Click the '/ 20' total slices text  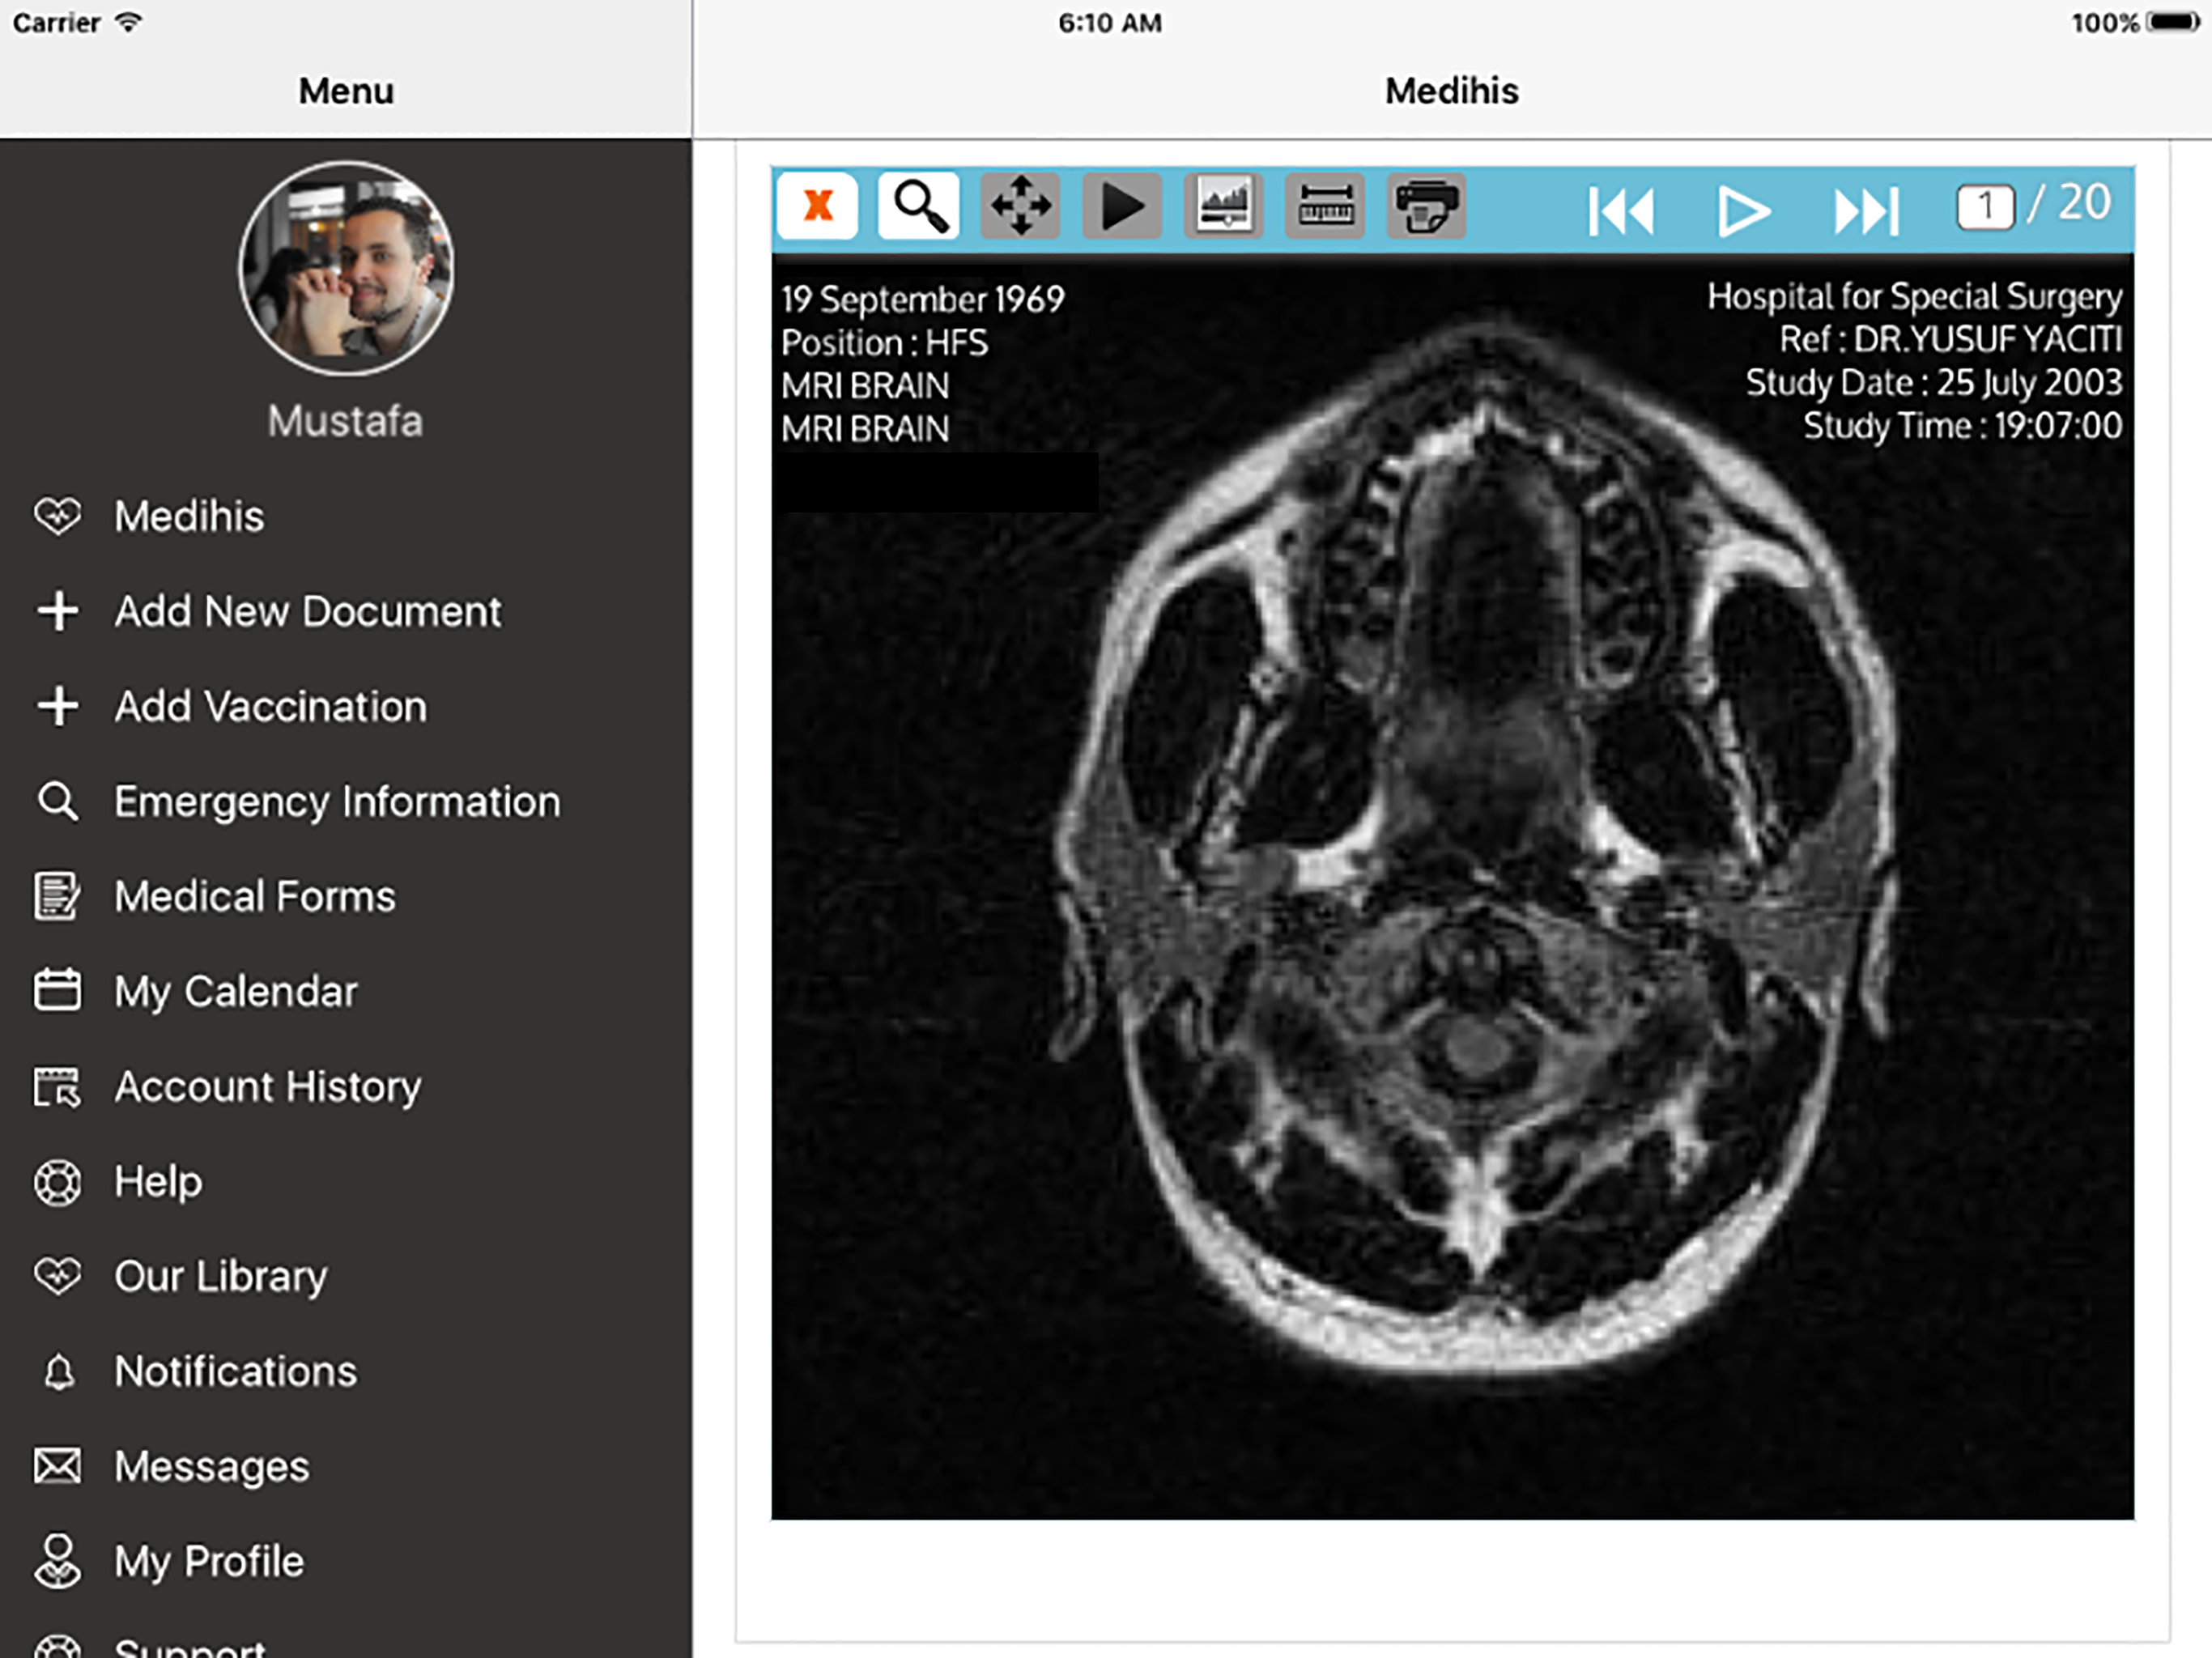[x=2068, y=203]
